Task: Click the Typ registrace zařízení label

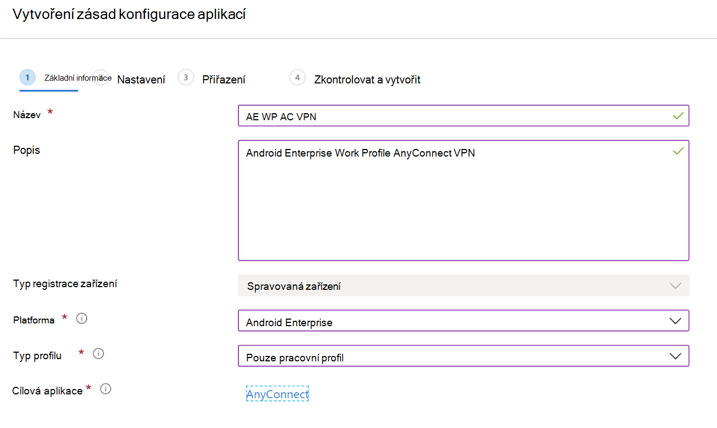Action: click(65, 283)
